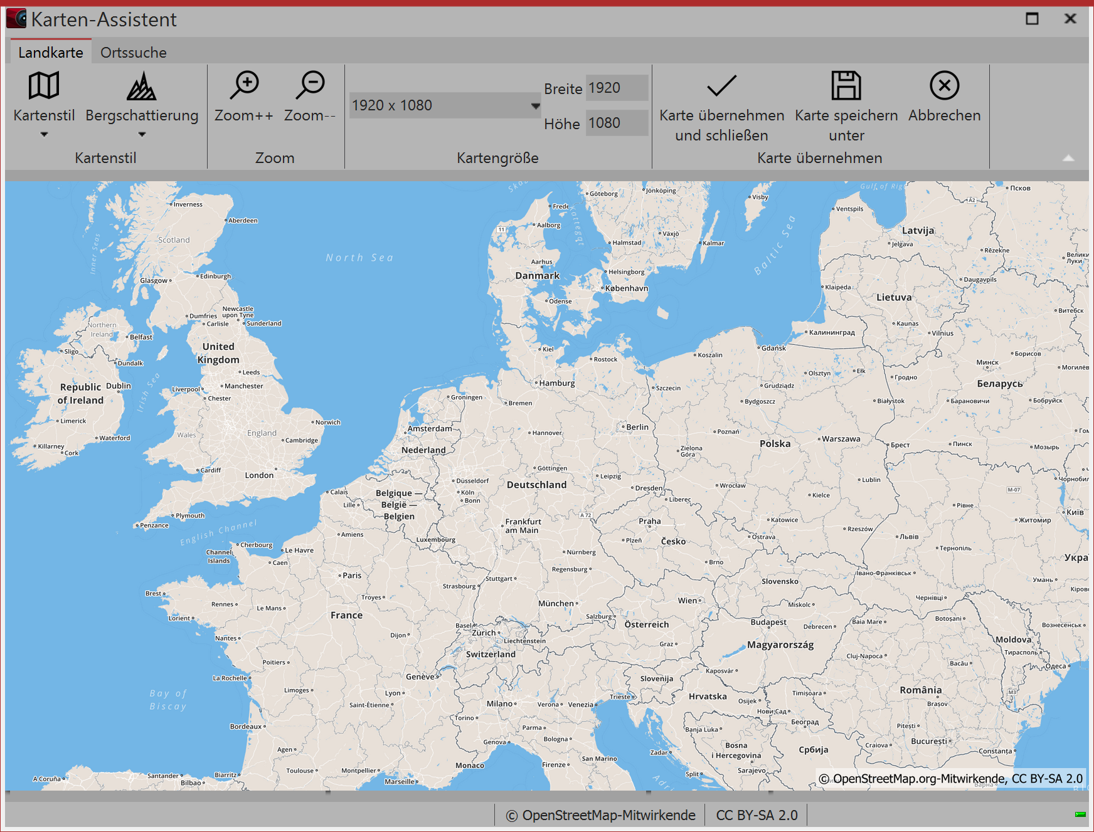The height and width of the screenshot is (832, 1094).
Task: Cancel with the Abbrechen circle-X icon
Action: pyautogui.click(x=944, y=86)
